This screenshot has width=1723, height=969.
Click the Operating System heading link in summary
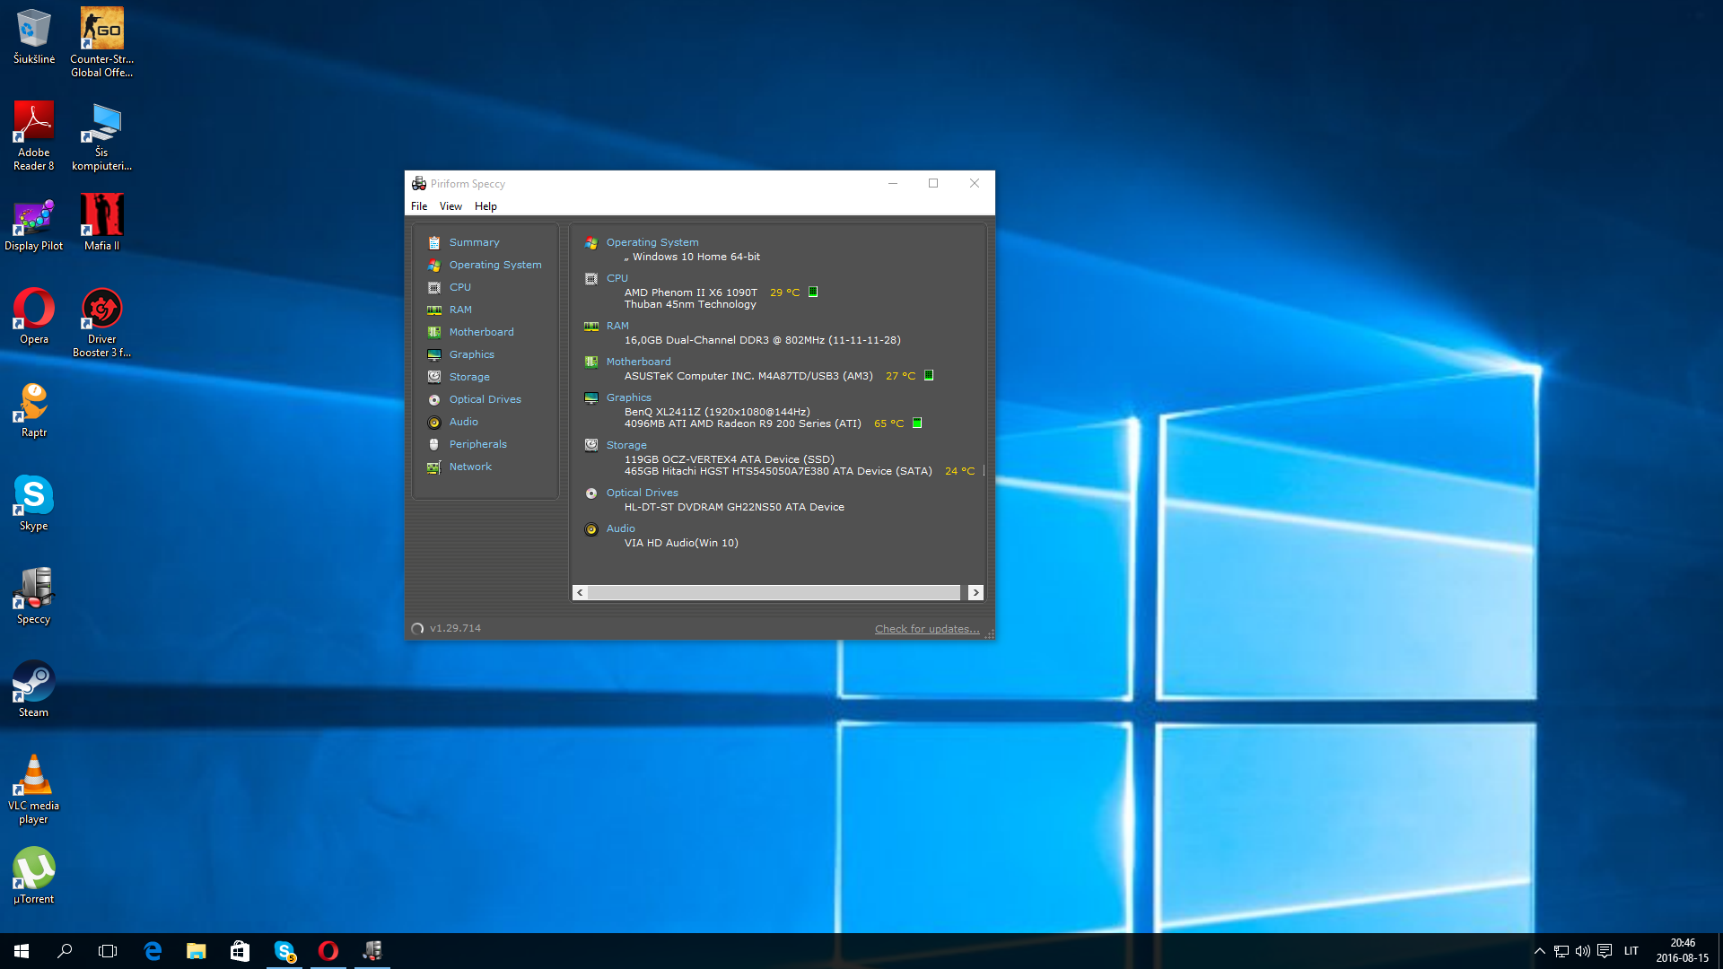(x=652, y=242)
